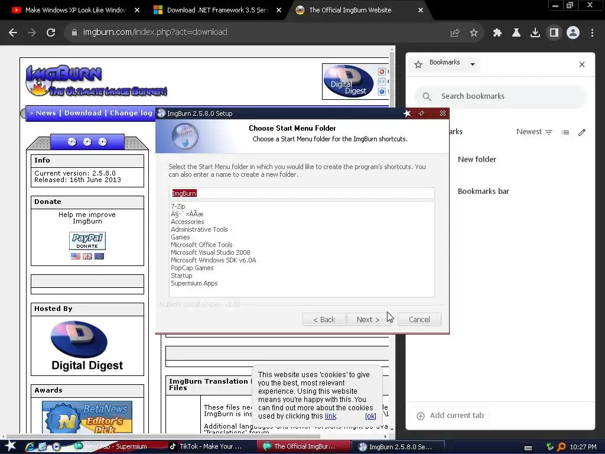Go back to the previous page
This screenshot has width=605, height=454.
coord(13,33)
